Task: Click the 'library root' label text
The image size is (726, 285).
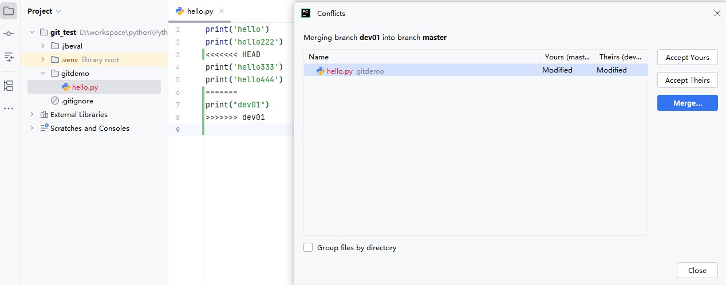Action: 100,59
